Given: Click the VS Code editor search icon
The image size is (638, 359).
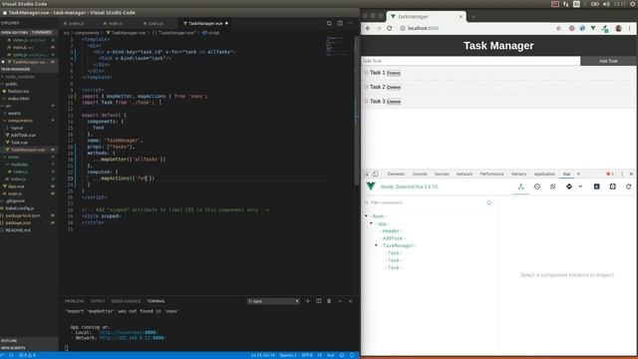Looking at the screenshot, I should pos(329,23).
